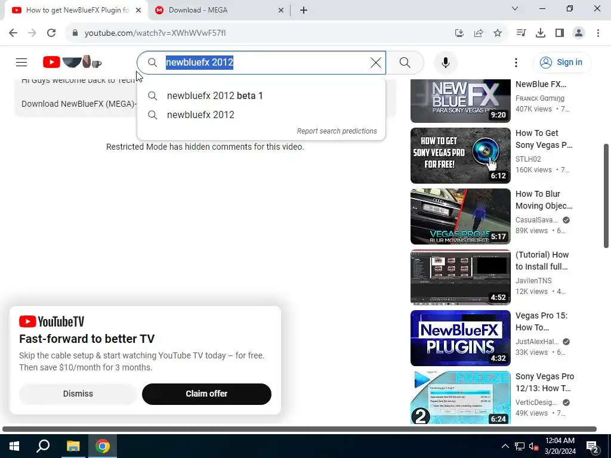Click the magnifier search button
The width and height of the screenshot is (611, 458).
click(405, 62)
